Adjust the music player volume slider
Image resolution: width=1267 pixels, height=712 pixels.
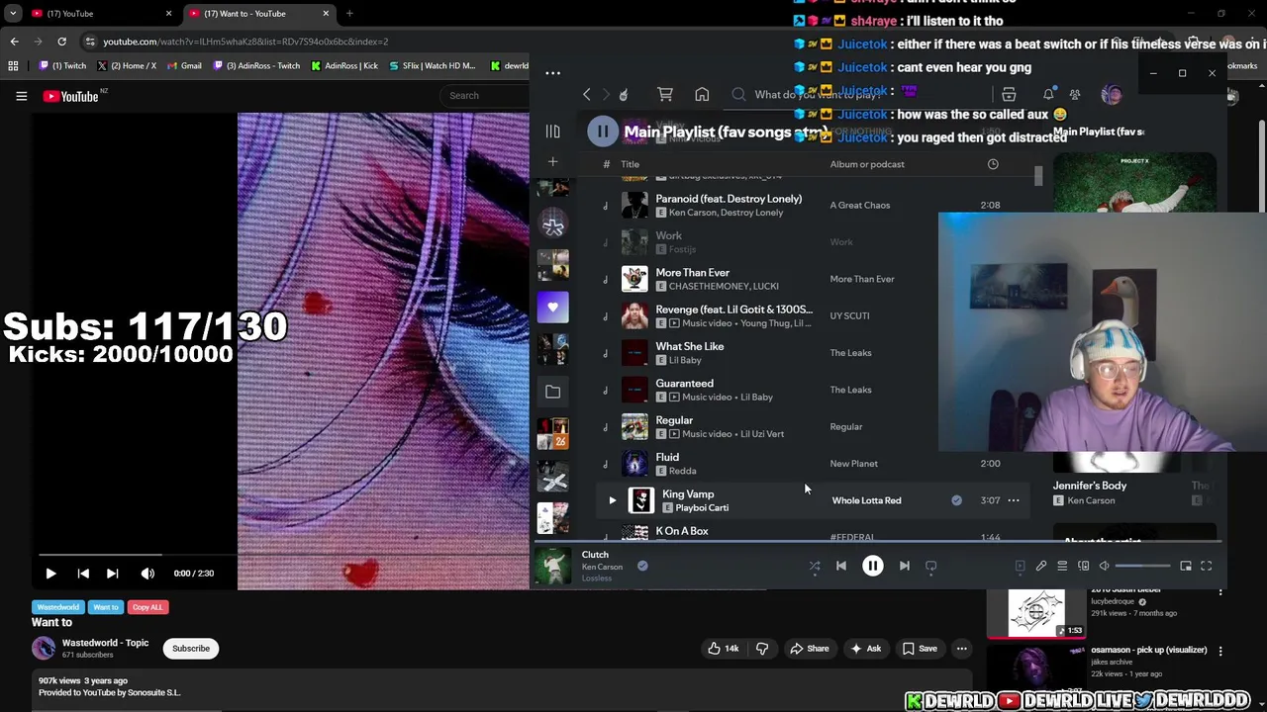pyautogui.click(x=1142, y=567)
